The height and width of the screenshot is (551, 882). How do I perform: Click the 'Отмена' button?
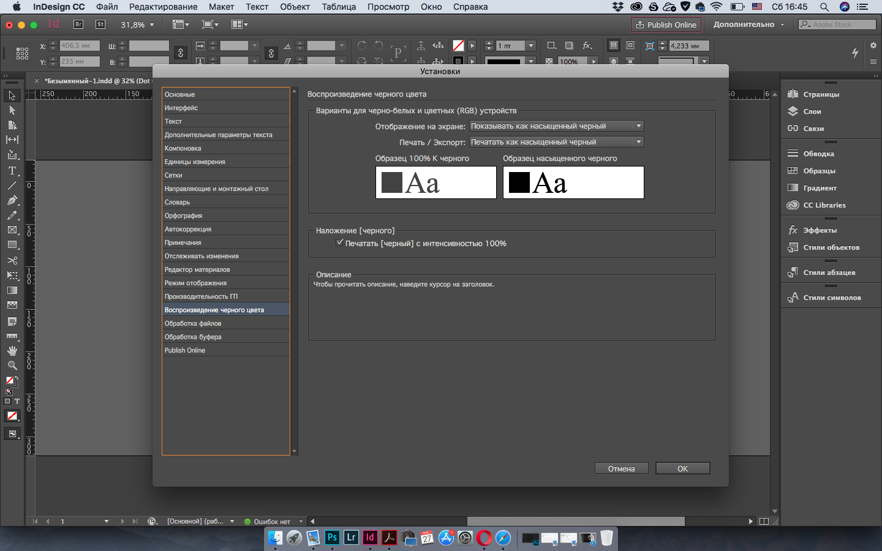(x=621, y=468)
